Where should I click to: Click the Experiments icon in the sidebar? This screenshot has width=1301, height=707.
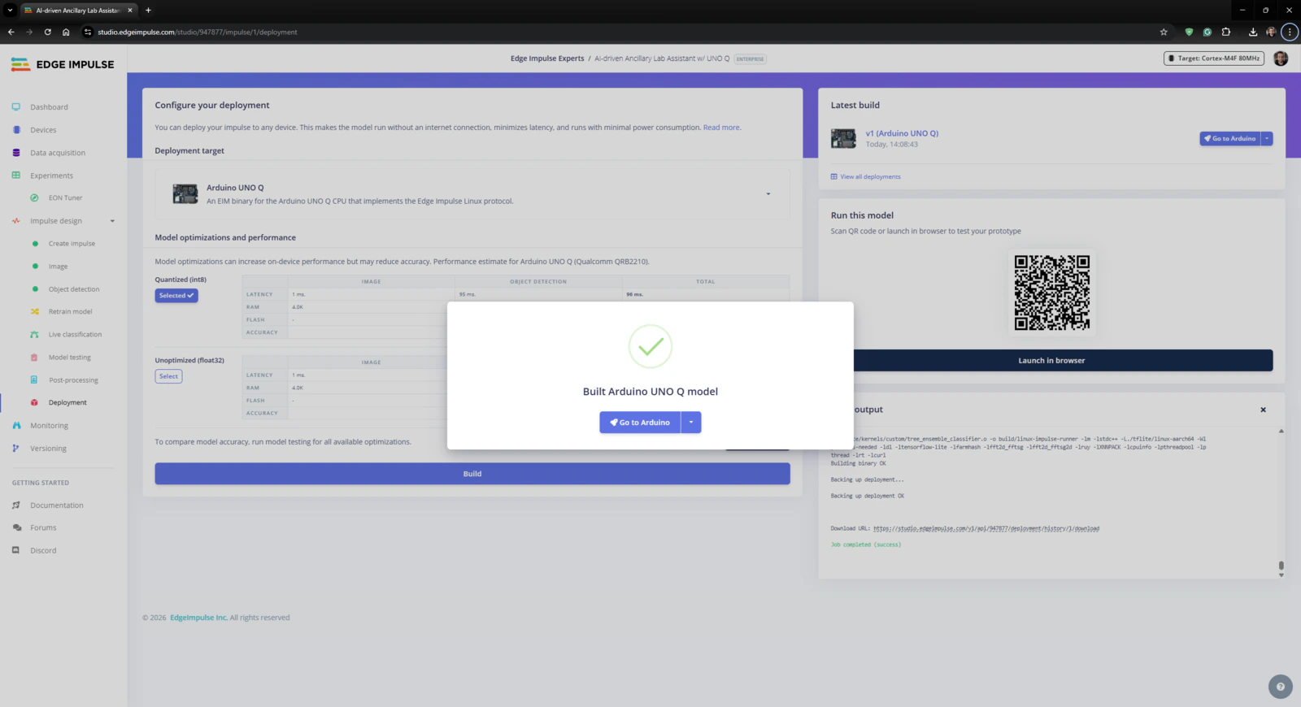[15, 175]
